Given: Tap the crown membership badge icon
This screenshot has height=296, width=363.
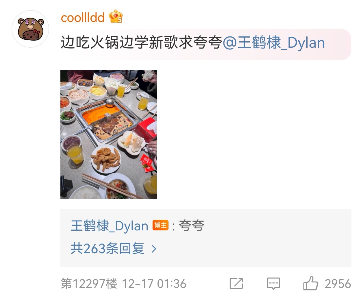Looking at the screenshot, I should tap(116, 17).
